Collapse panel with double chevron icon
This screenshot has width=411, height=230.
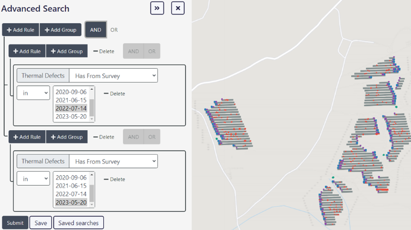tap(157, 8)
